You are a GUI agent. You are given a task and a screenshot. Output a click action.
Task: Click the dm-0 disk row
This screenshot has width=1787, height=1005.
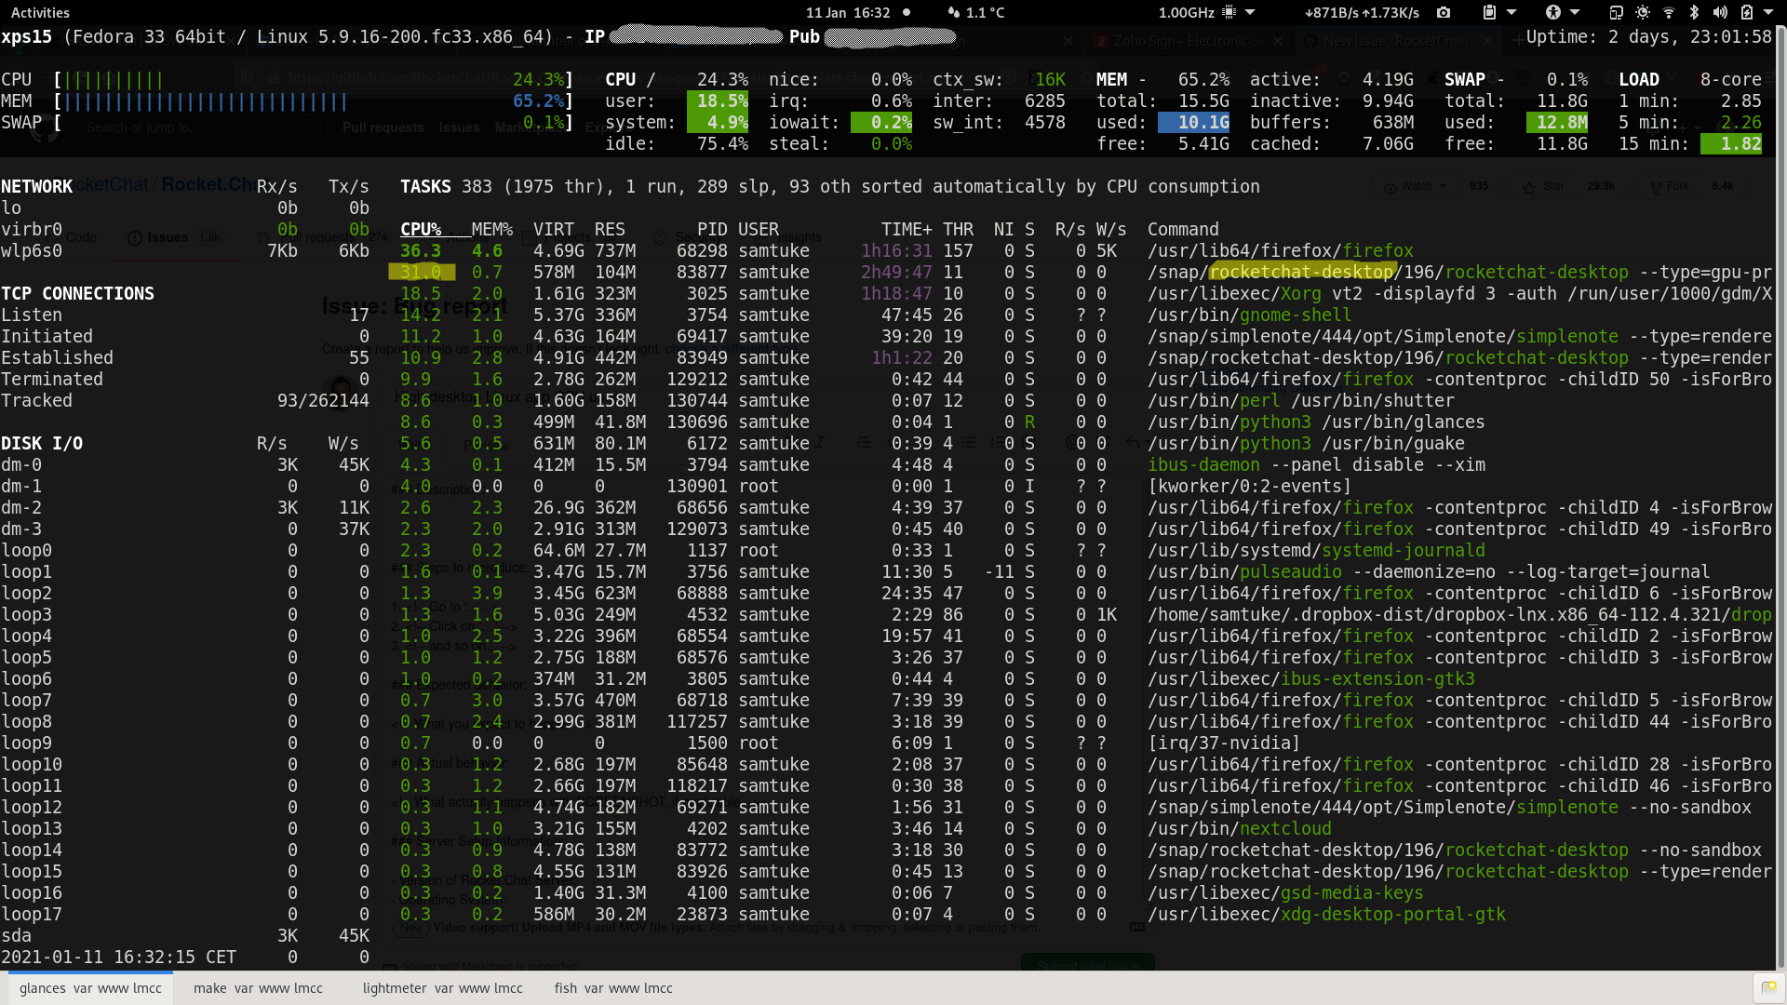[185, 465]
